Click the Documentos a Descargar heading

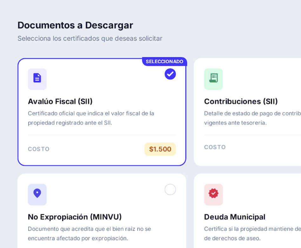coord(75,25)
